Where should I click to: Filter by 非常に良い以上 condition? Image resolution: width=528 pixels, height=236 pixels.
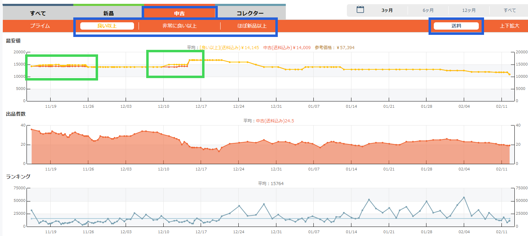[179, 26]
